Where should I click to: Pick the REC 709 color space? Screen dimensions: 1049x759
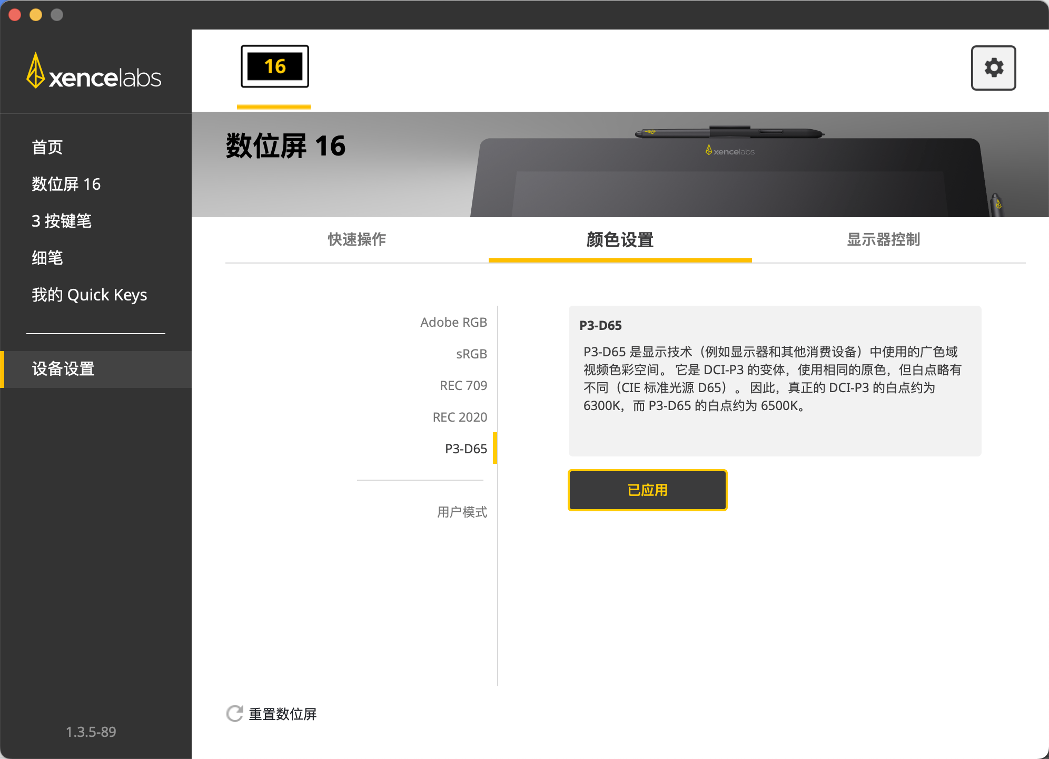(x=463, y=385)
